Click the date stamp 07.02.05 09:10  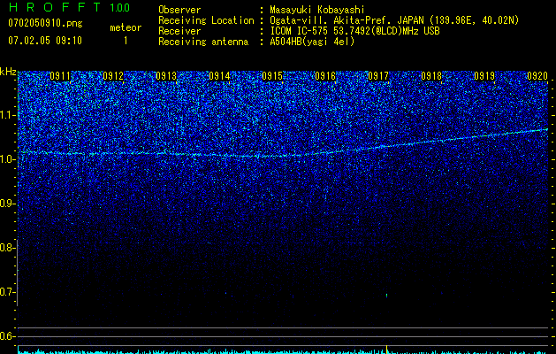point(45,41)
